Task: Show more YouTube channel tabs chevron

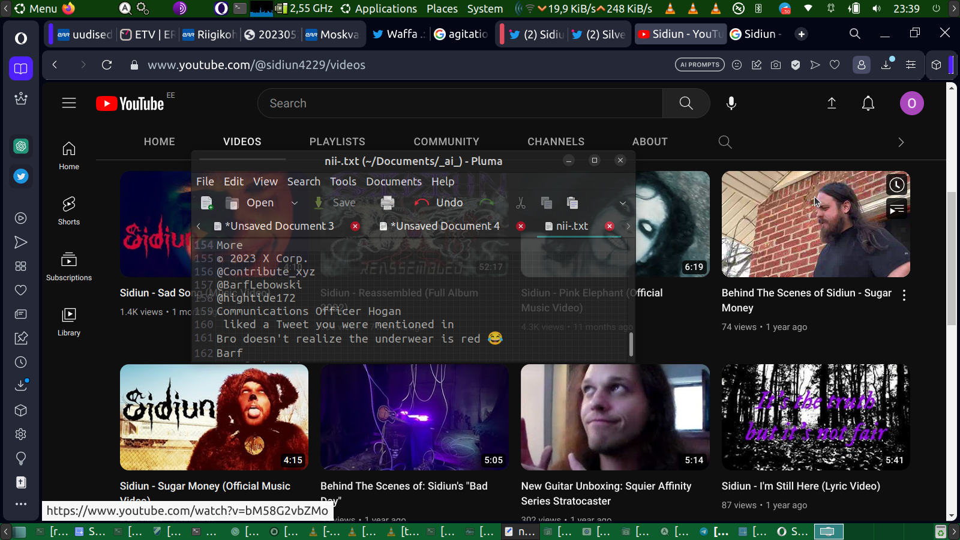Action: 901,142
